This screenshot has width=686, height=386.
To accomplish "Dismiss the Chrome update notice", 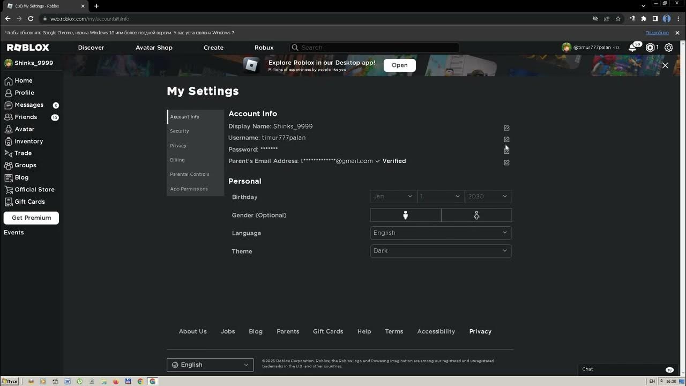I will tap(677, 33).
